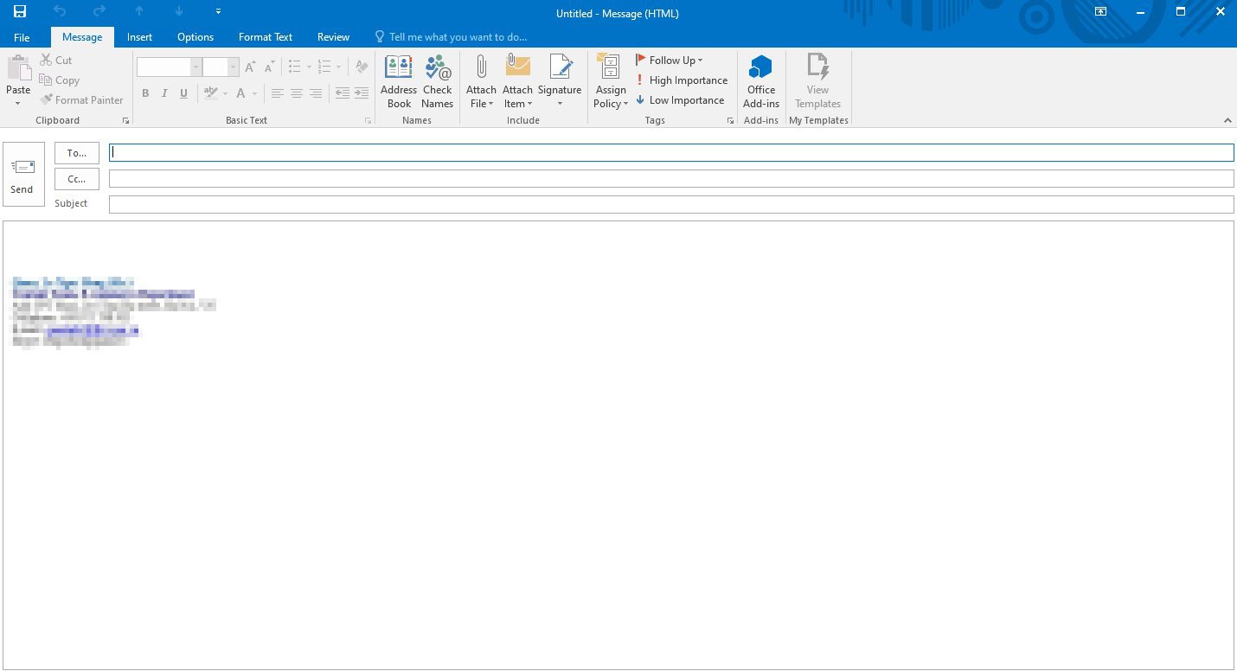Image resolution: width=1237 pixels, height=671 pixels.
Task: Click the Copy button
Action: point(60,80)
